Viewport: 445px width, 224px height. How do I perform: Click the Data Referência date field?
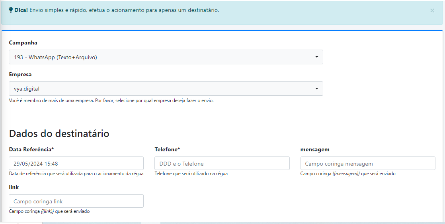(76, 163)
